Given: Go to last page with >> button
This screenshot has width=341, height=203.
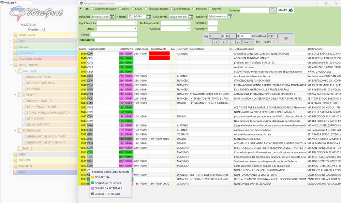Looking at the screenshot, I should point(238,42).
